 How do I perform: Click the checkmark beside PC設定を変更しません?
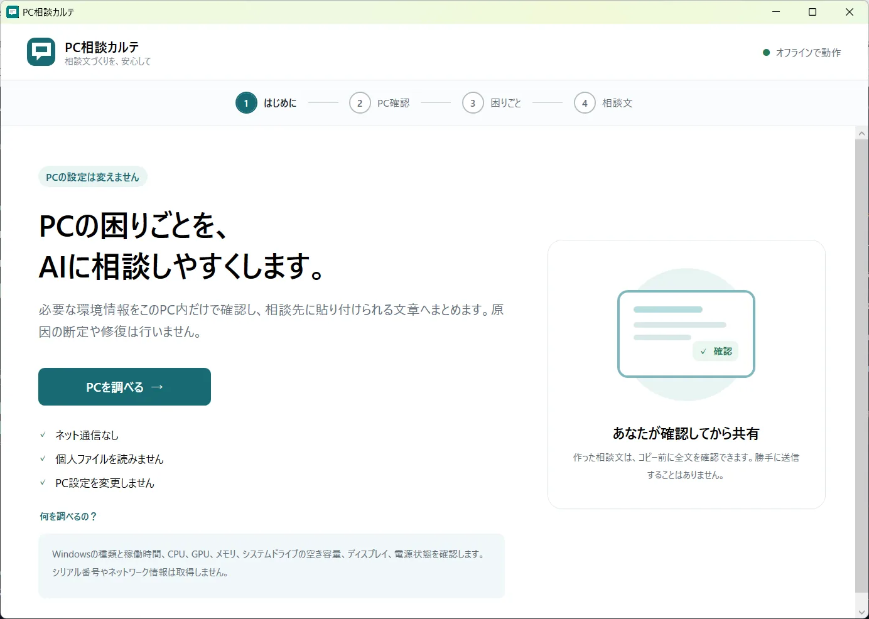coord(43,482)
